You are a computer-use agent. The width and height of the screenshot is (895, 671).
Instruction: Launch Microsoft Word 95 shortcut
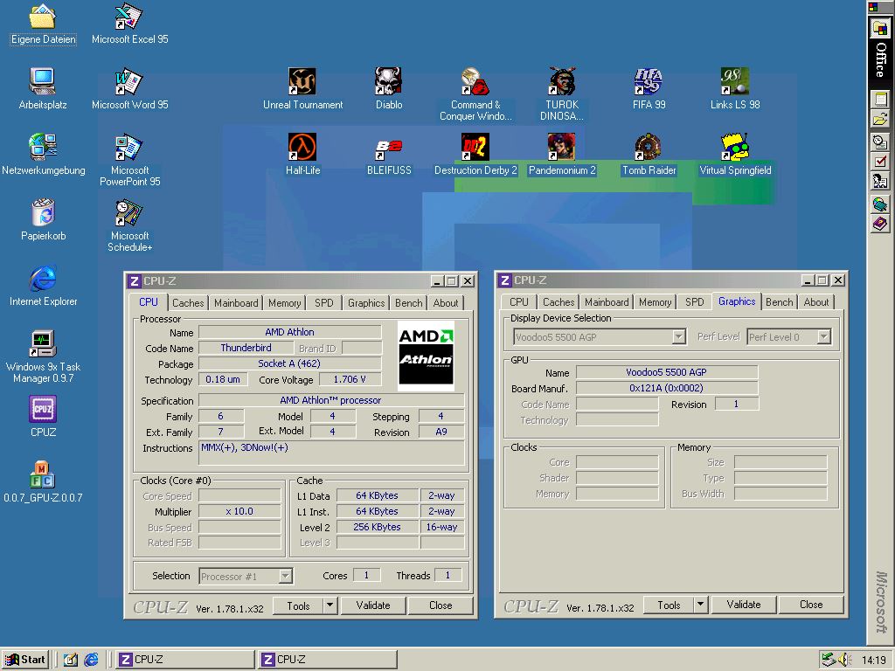pos(129,81)
